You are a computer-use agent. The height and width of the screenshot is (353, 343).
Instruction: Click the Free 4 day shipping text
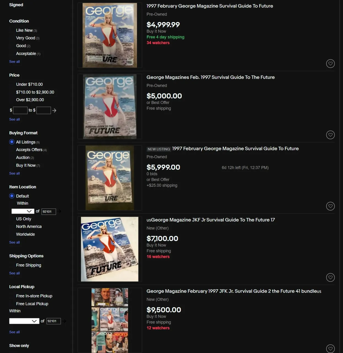click(165, 37)
